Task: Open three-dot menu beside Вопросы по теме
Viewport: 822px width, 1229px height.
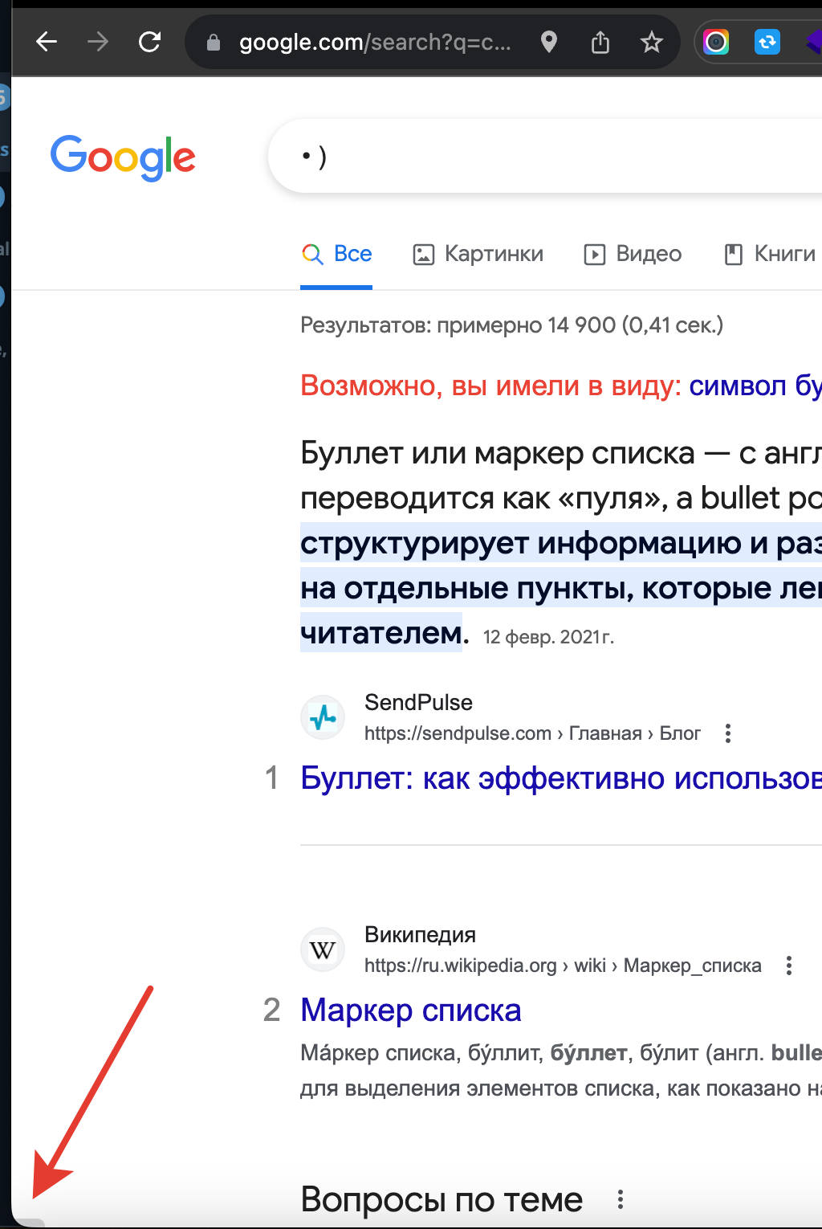Action: click(x=621, y=1200)
